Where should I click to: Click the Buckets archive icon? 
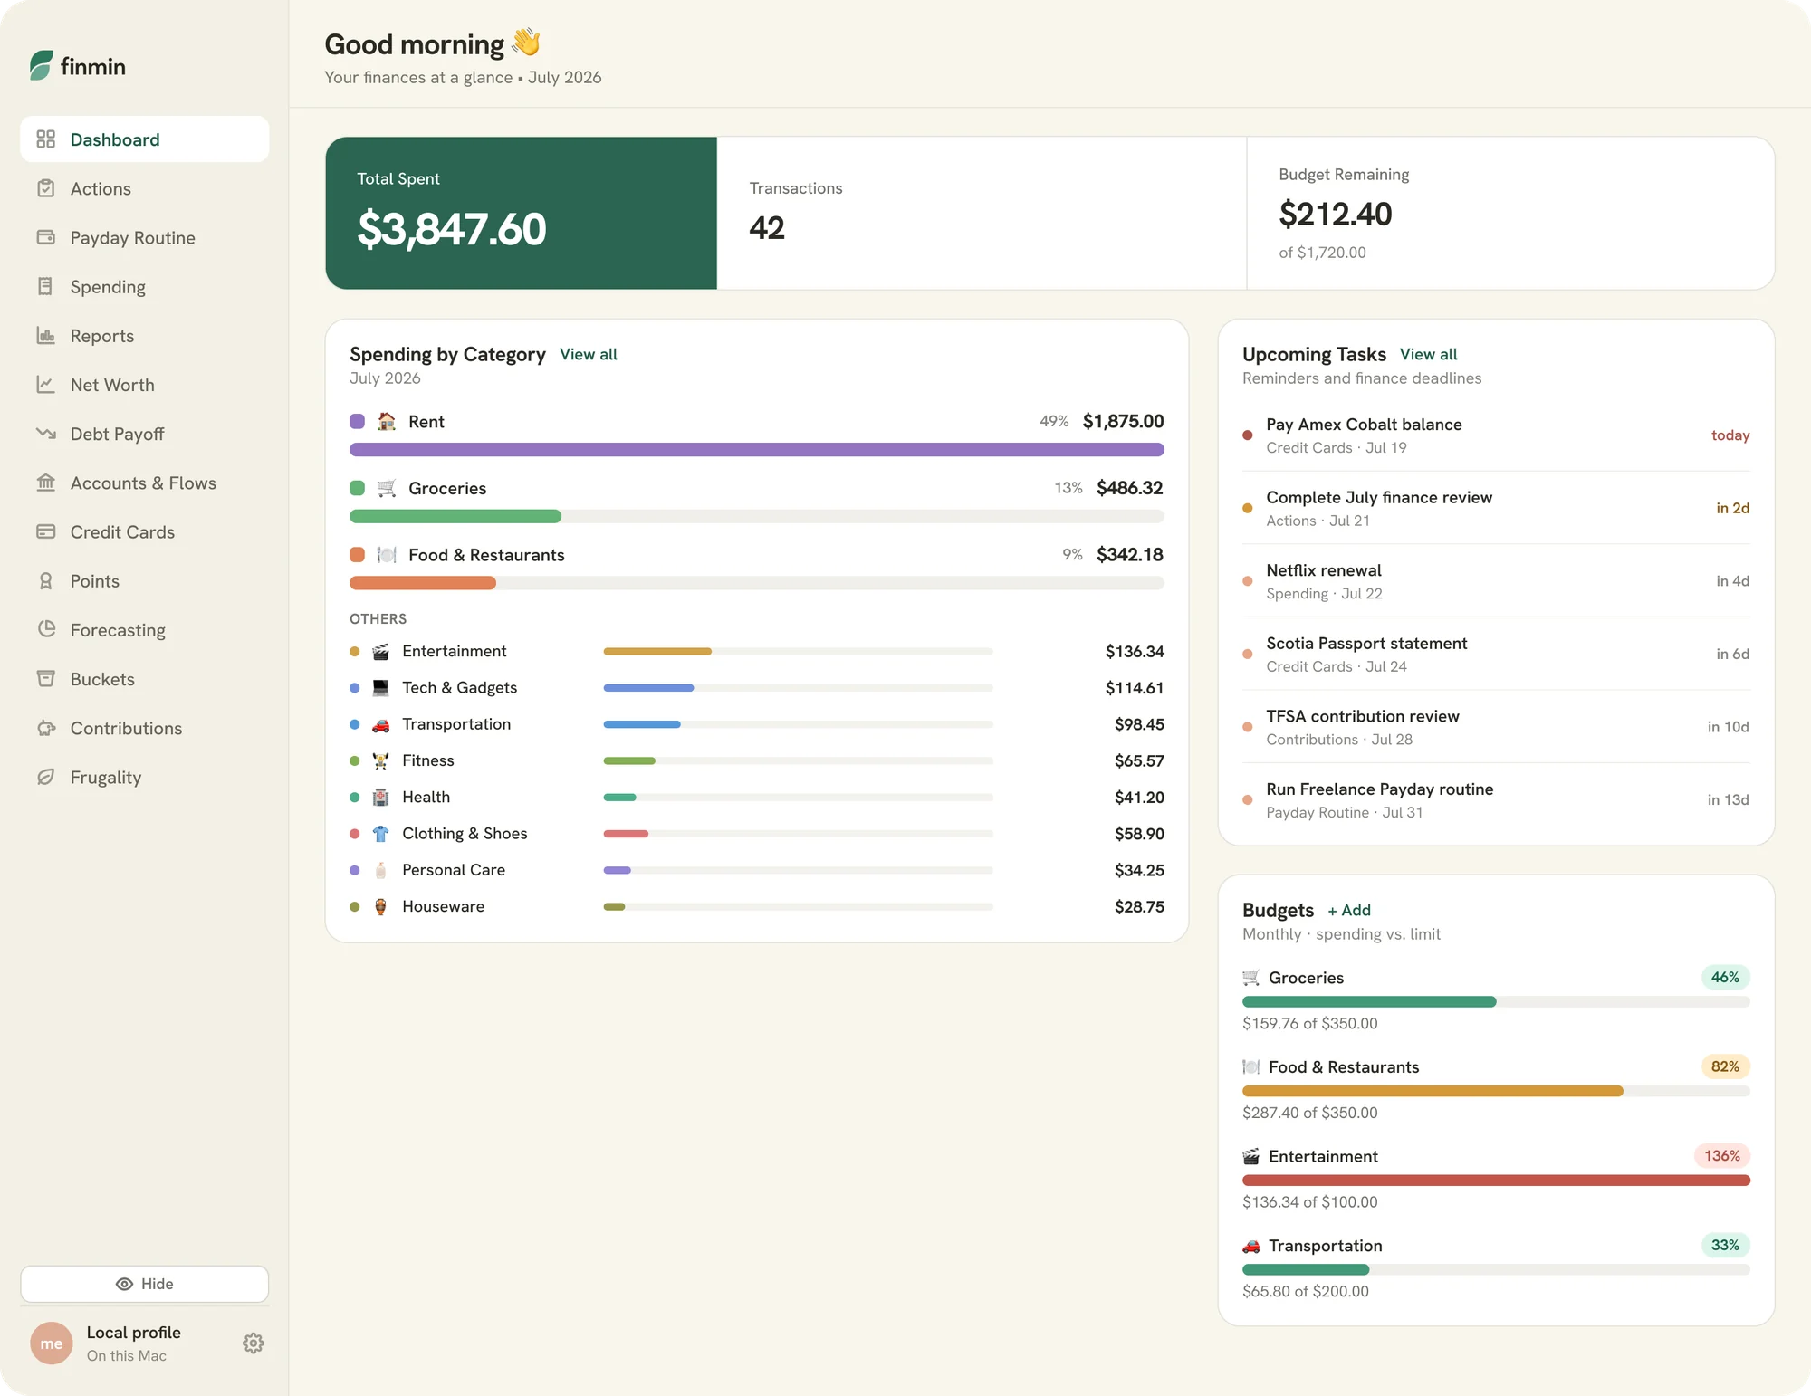46,678
